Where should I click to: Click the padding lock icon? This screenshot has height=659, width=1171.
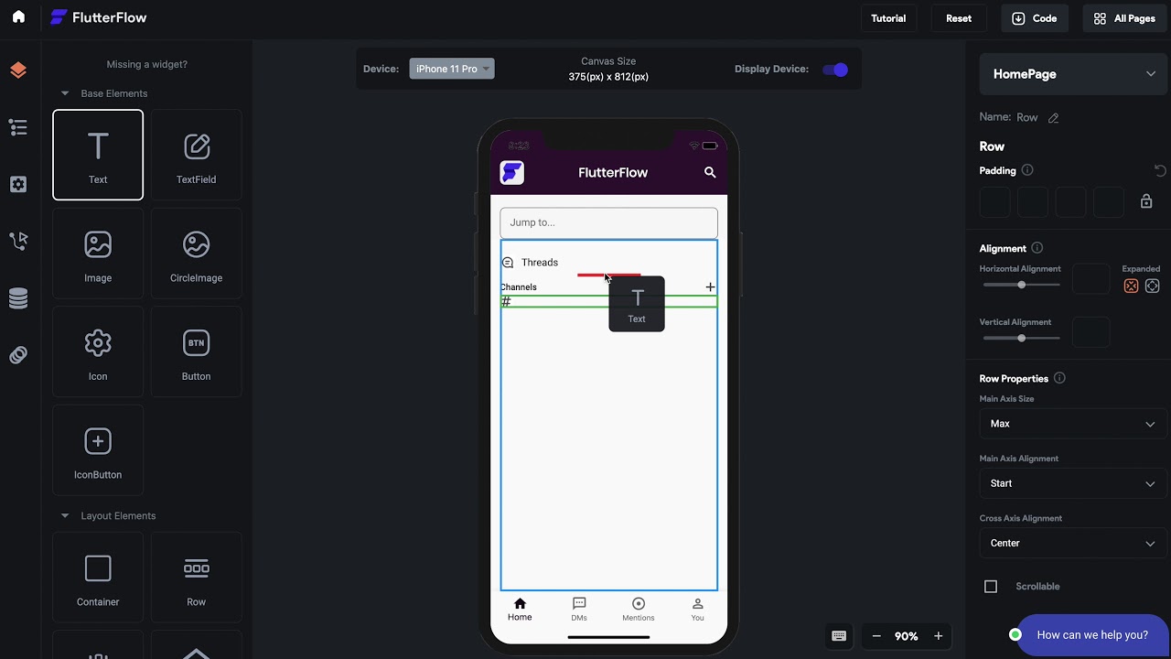click(x=1146, y=201)
